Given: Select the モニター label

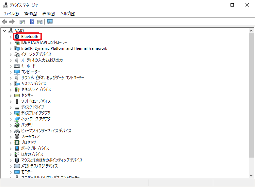Looking at the screenshot, I should [x=27, y=172].
